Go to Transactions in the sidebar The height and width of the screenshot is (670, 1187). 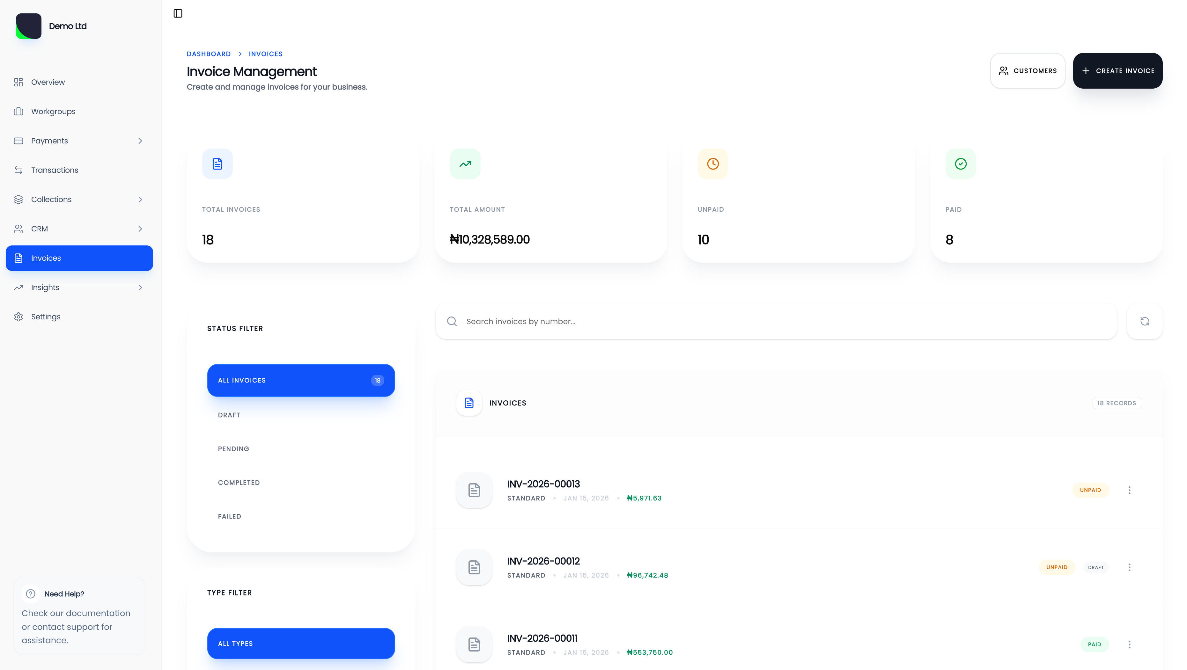coord(54,170)
